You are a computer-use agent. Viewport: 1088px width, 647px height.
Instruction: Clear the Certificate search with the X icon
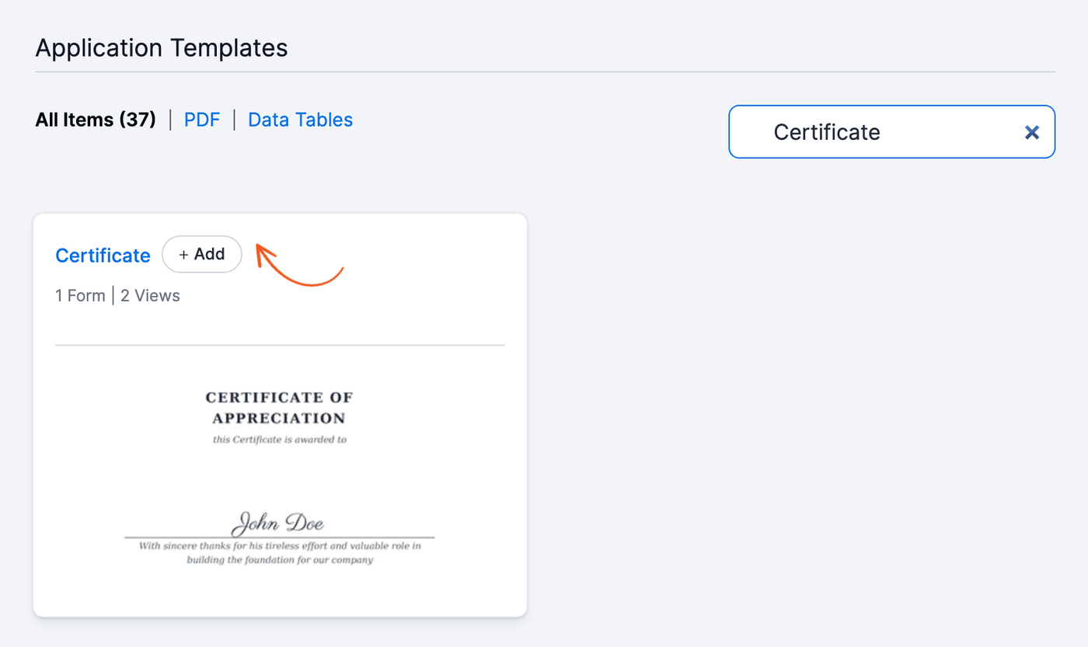pyautogui.click(x=1032, y=133)
